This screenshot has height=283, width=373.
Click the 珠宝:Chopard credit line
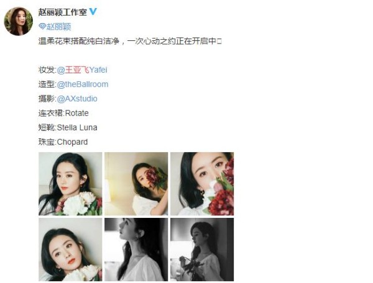tap(63, 142)
